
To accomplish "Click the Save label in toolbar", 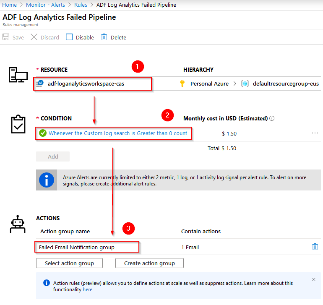I will (18, 37).
